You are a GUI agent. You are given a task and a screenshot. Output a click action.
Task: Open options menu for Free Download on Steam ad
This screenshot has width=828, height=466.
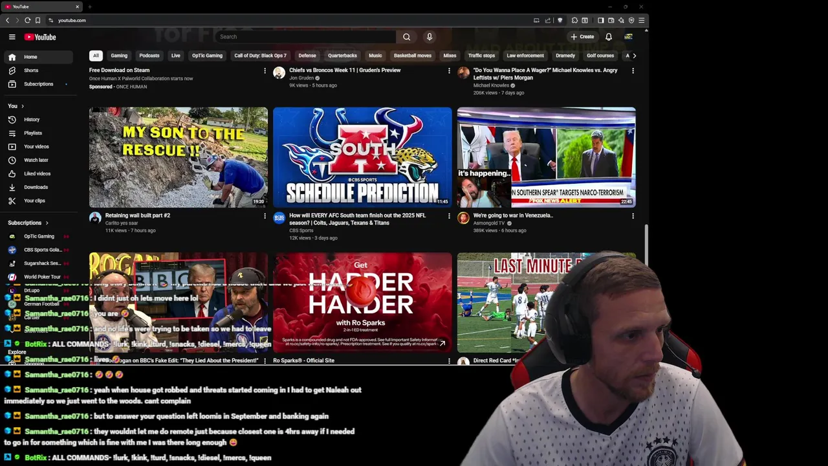point(265,71)
